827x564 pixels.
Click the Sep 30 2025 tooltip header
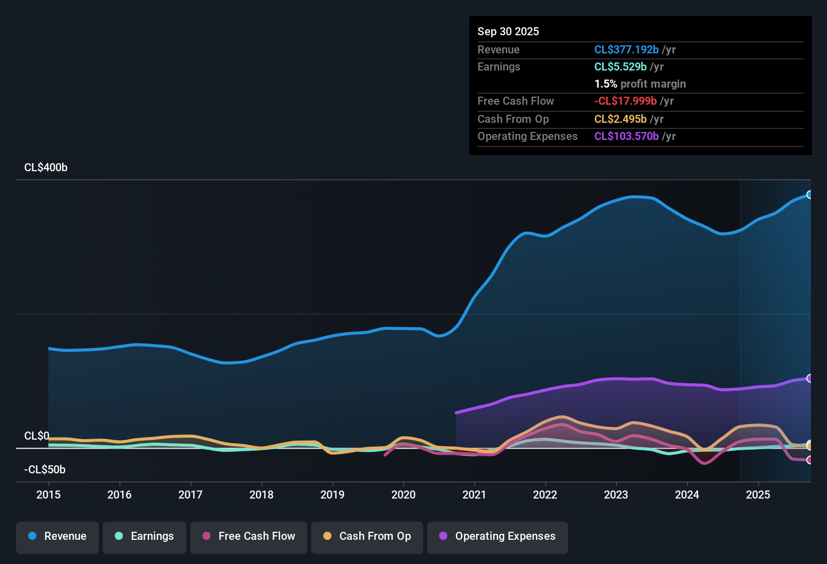point(508,31)
